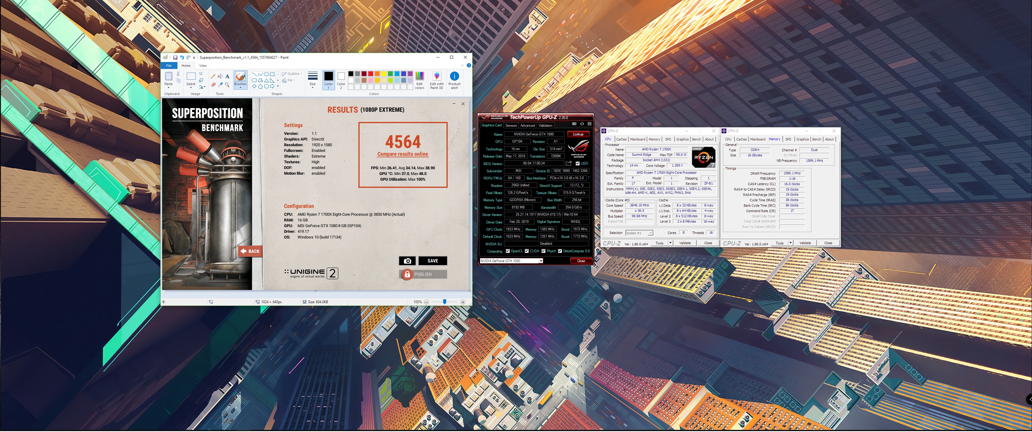Switch to the View tab in Paint
Screen dimensions: 1032x432
tap(203, 66)
